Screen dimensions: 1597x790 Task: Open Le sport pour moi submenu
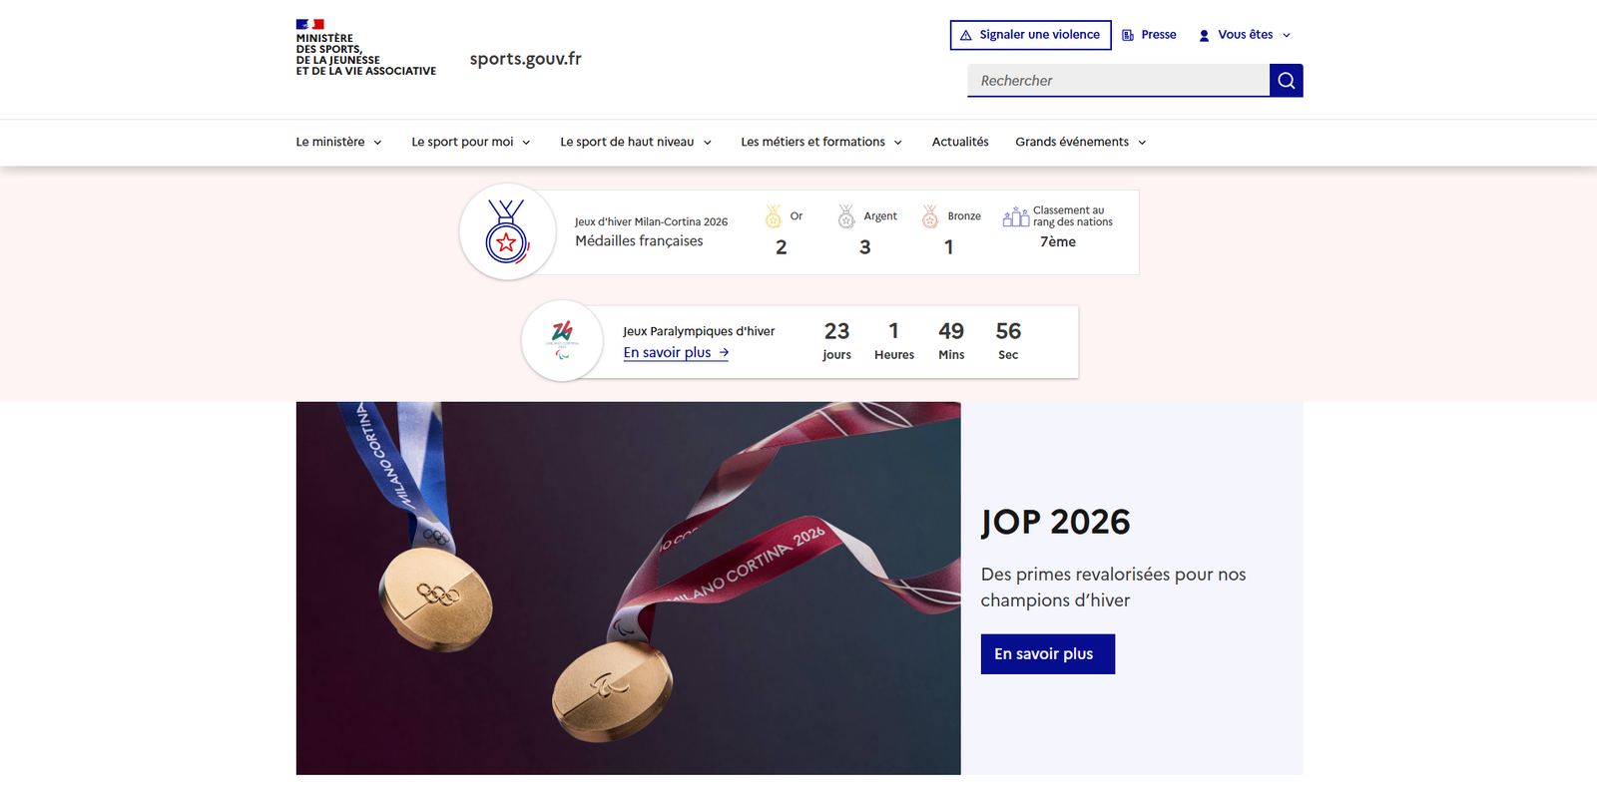471,142
